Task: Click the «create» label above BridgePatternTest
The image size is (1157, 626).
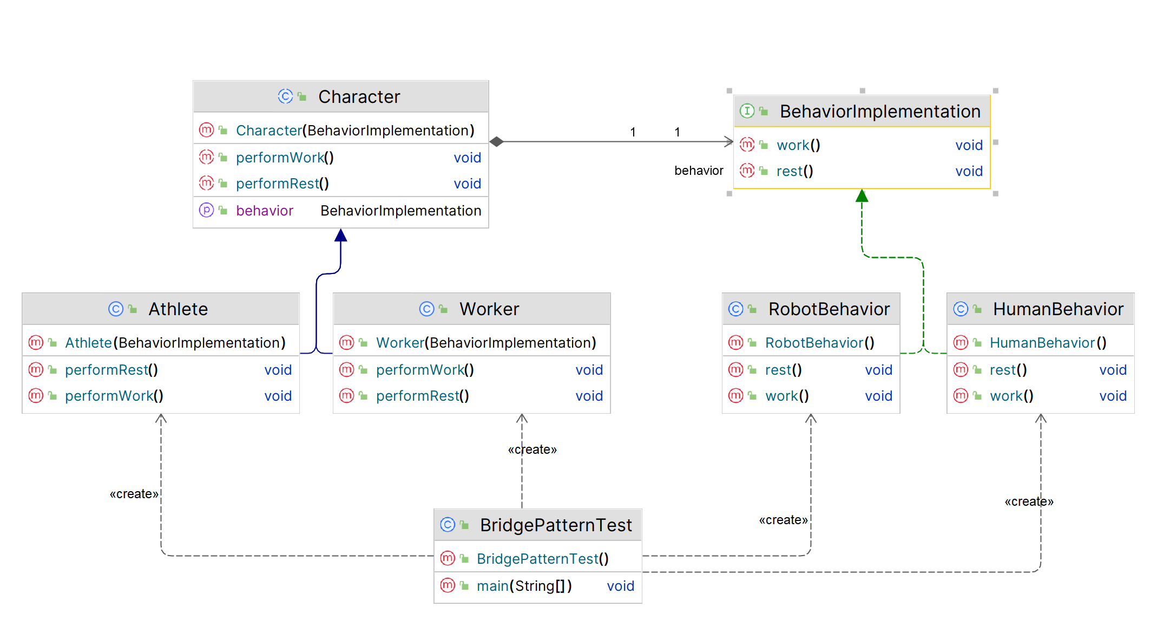Action: [x=533, y=449]
